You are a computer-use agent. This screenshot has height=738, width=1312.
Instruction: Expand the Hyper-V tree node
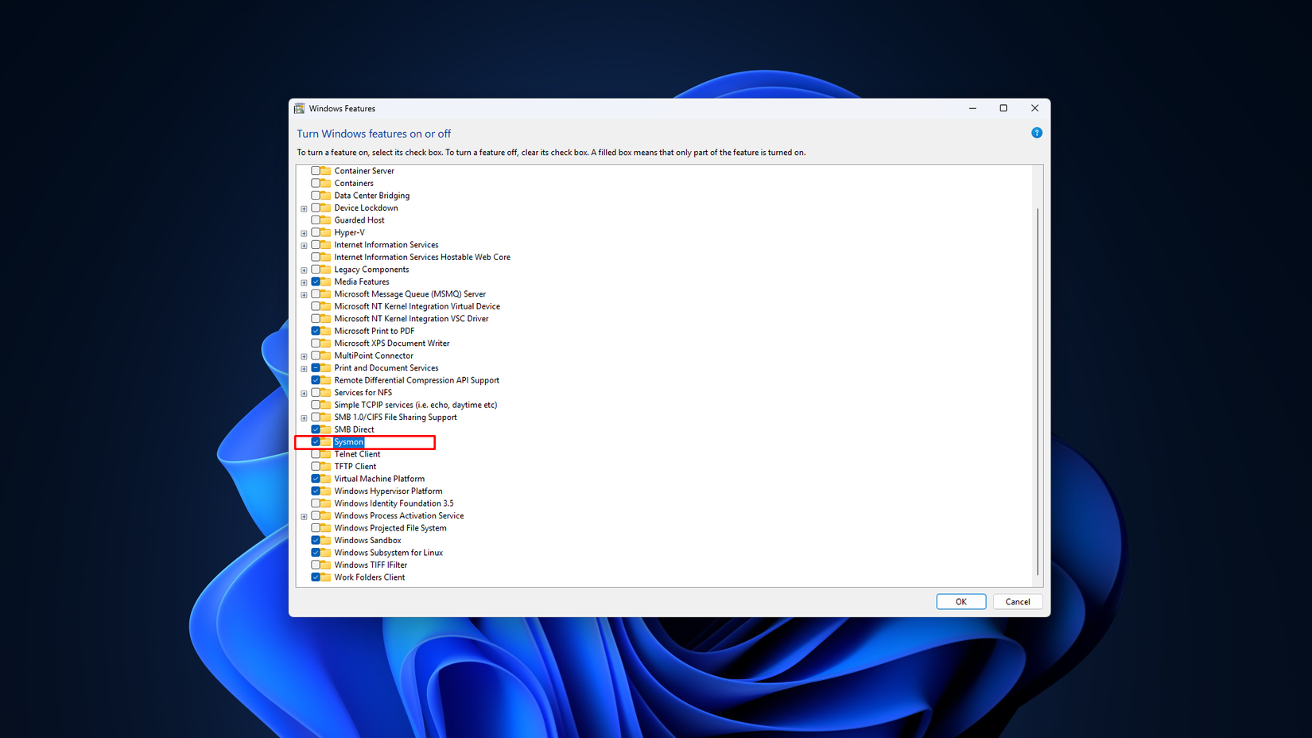304,232
